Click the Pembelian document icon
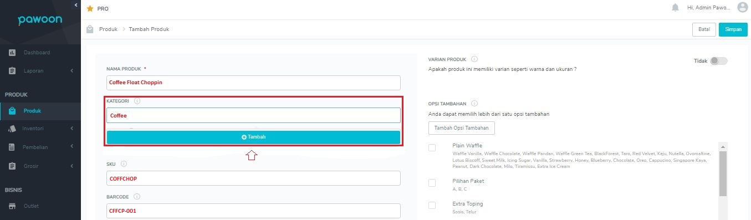The width and height of the screenshot is (751, 220). pos(12,147)
